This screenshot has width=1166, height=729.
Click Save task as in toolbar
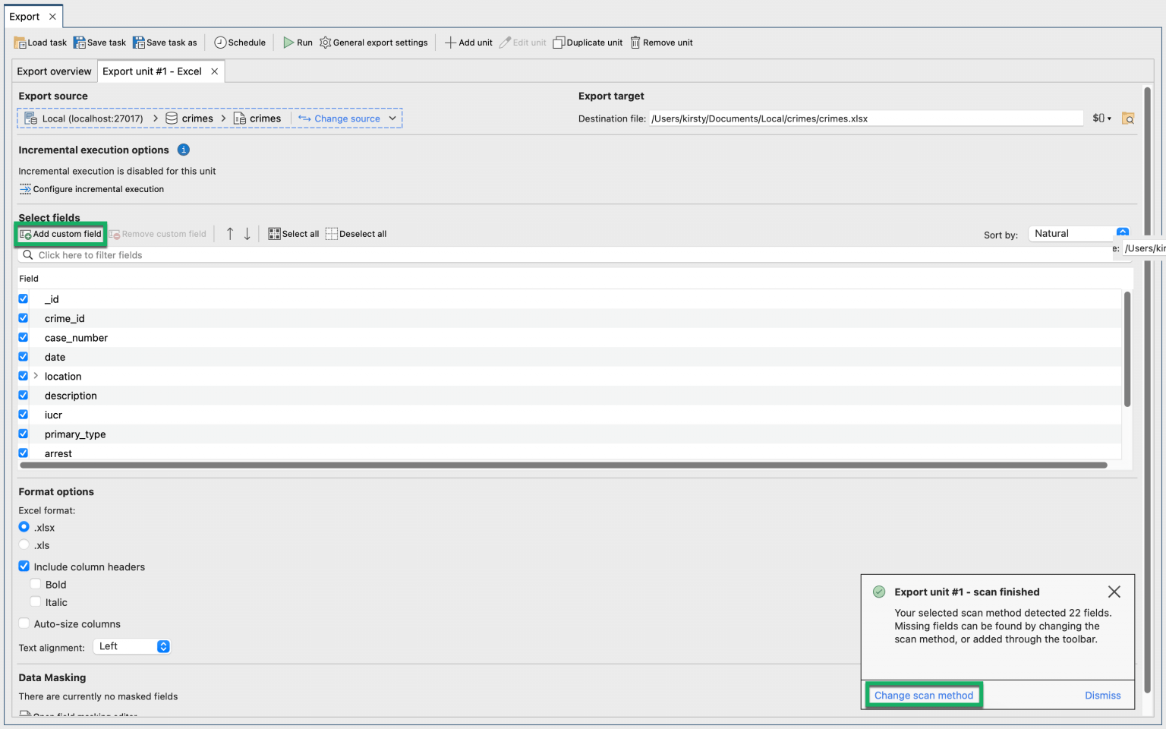tap(165, 43)
